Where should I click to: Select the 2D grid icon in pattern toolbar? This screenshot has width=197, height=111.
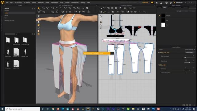point(134,8)
